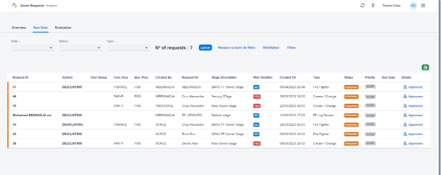Click Birch Eric request for cell
This screenshot has height=175, width=441.
click(189, 134)
